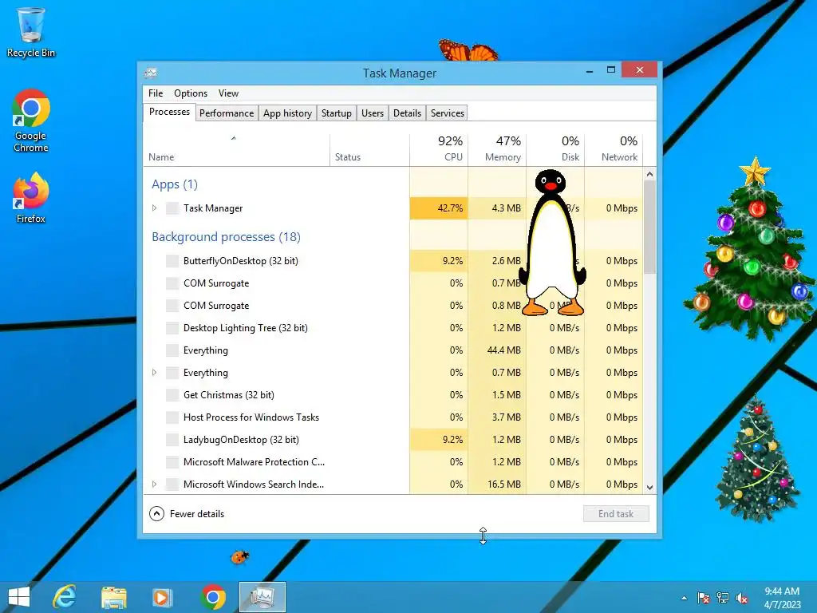Sort by CPU column header
The image size is (817, 613).
tap(439, 149)
